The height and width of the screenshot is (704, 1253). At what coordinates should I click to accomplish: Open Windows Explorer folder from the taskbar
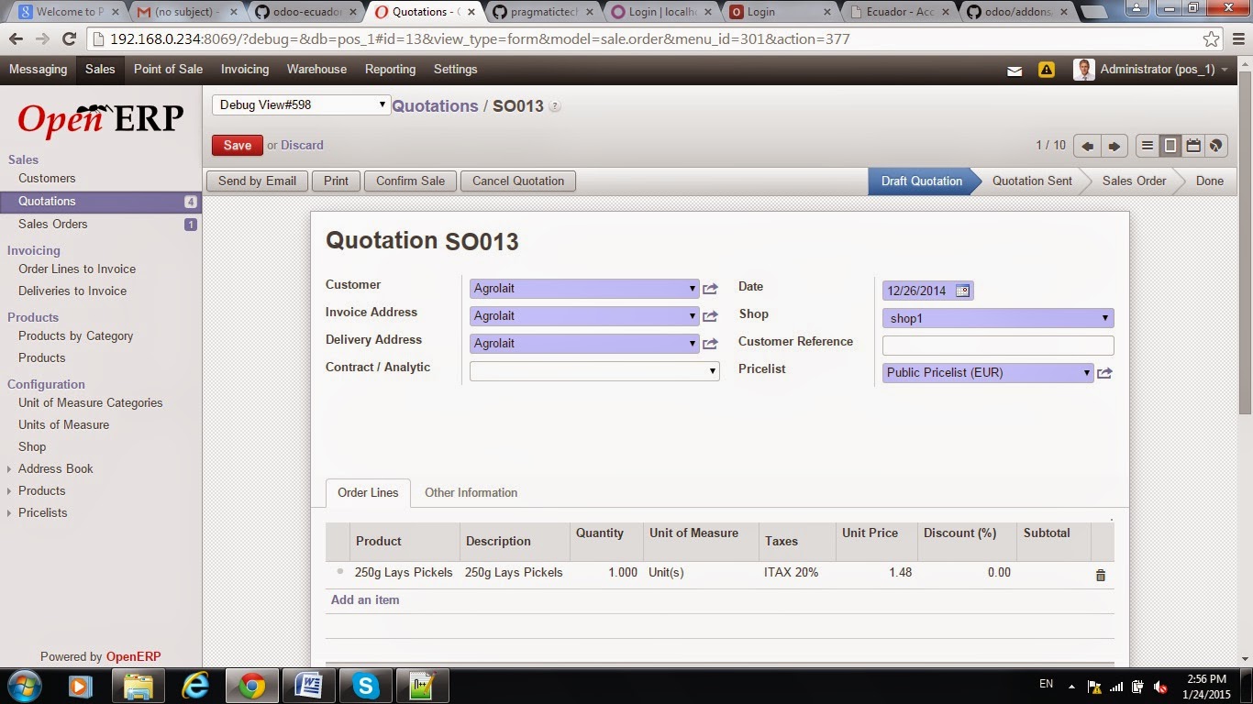139,686
